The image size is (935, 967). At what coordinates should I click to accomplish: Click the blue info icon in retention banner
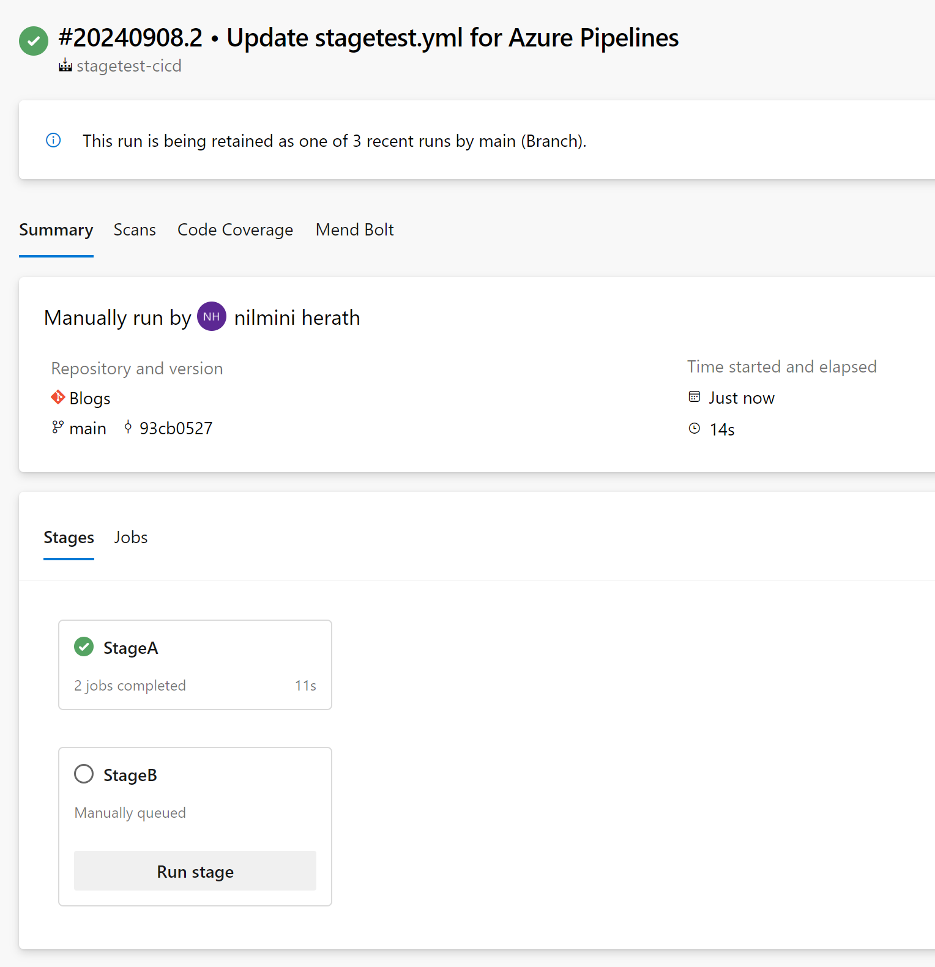pos(53,141)
